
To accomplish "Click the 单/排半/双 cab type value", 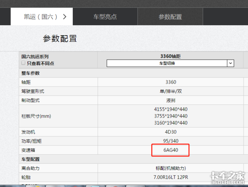I will pyautogui.click(x=170, y=91).
